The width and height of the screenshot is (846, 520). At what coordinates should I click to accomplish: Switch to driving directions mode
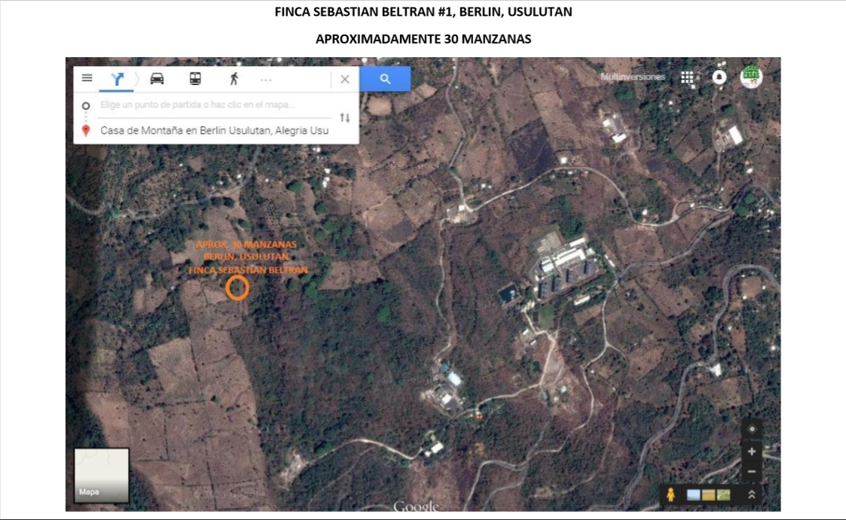(x=157, y=79)
